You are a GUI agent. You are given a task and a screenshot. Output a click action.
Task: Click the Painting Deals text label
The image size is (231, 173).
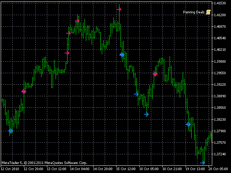pyautogui.click(x=194, y=12)
